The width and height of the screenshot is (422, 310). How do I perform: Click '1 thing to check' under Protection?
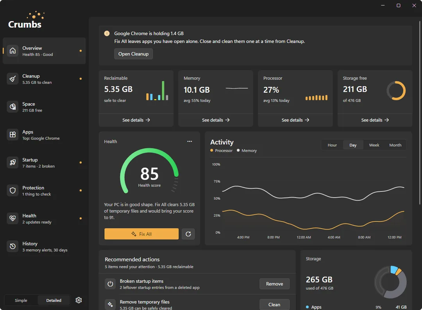[37, 194]
